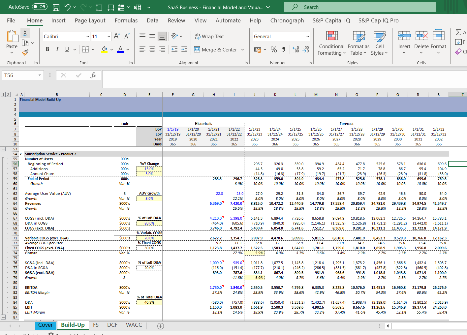Click the Cut scissors icon
467x335 pixels.
click(x=25, y=33)
